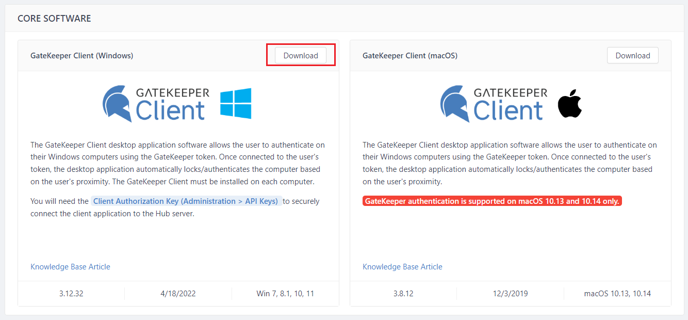
Task: Click the Windows client version number 3.12.32
Action: click(70, 293)
